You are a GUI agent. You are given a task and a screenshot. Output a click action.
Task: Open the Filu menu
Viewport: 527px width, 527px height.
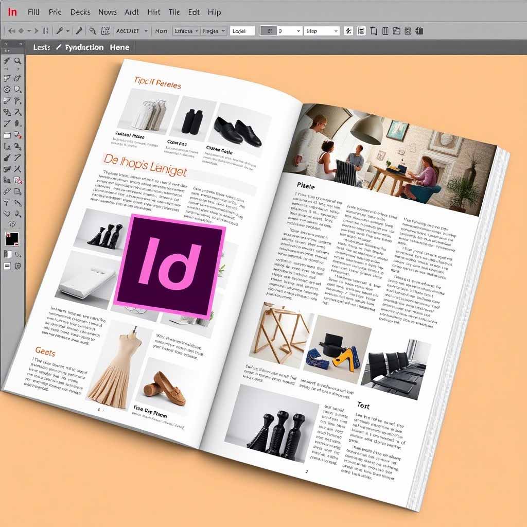[x=33, y=12]
